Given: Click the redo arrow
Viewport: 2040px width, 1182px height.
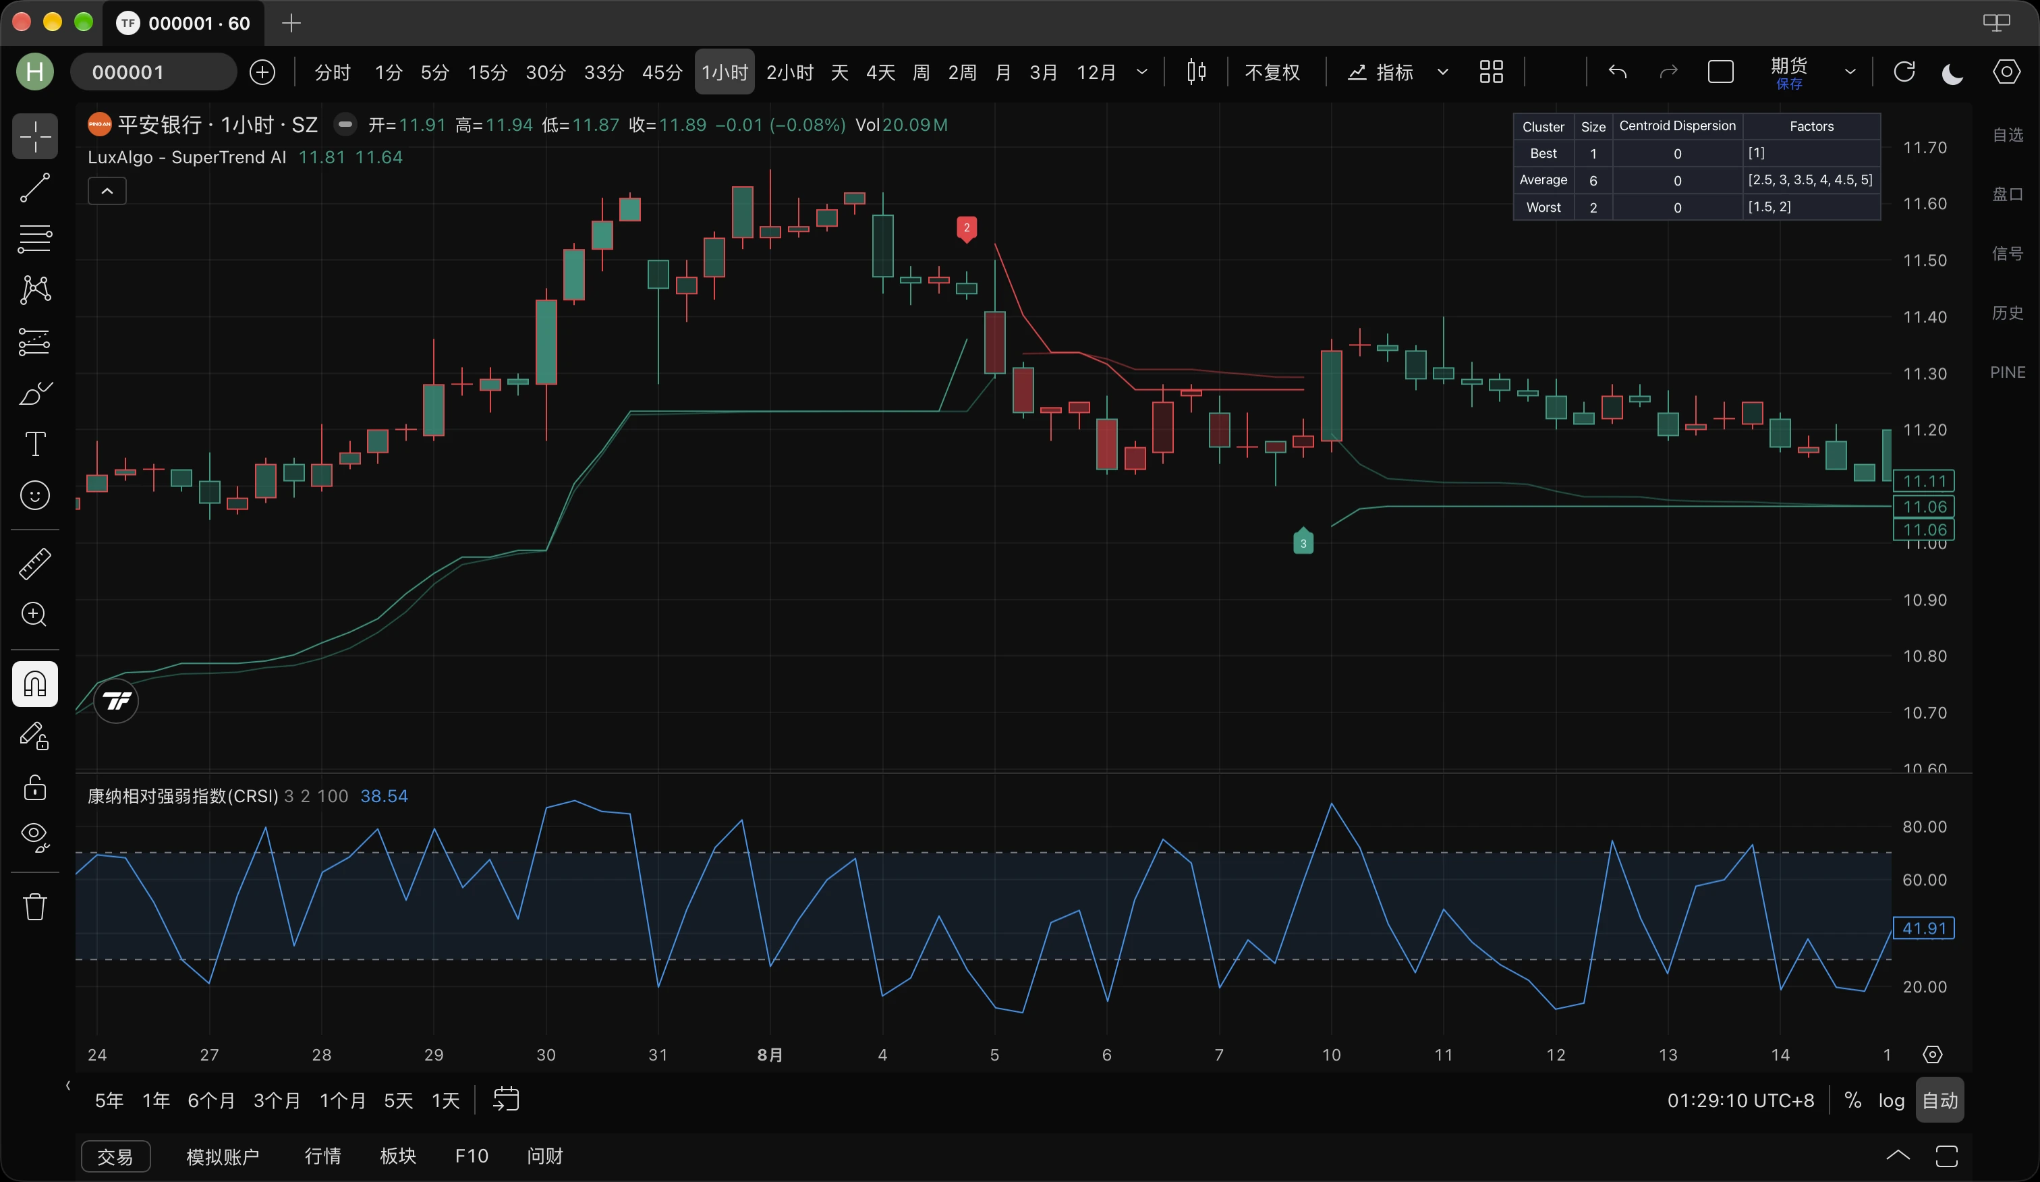Looking at the screenshot, I should click(x=1668, y=72).
